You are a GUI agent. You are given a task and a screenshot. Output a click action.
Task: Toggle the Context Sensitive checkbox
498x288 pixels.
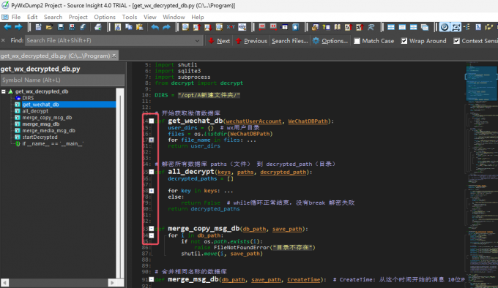[x=456, y=41]
